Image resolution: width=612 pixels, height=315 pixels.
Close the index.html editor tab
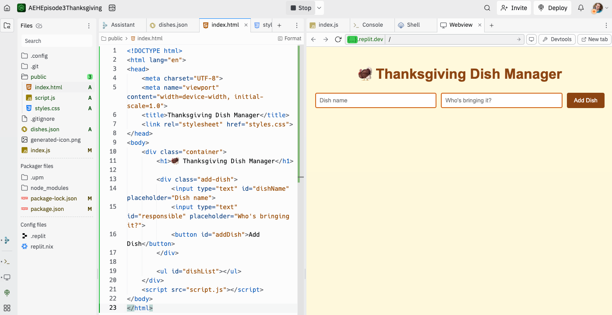click(246, 25)
